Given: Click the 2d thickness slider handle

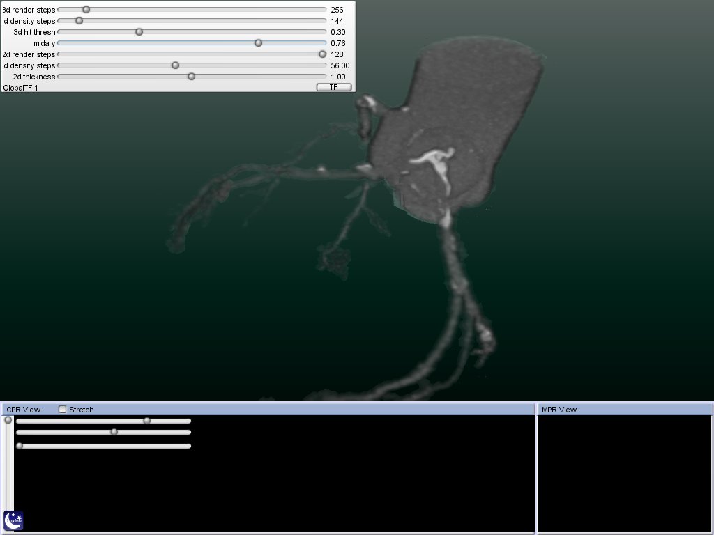Looking at the screenshot, I should coord(191,77).
